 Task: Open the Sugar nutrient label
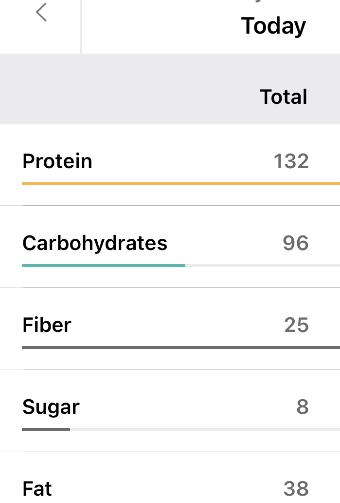[51, 407]
